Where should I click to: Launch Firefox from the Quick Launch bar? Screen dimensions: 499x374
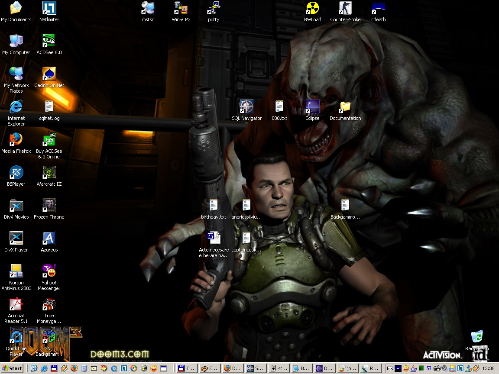[x=74, y=368]
